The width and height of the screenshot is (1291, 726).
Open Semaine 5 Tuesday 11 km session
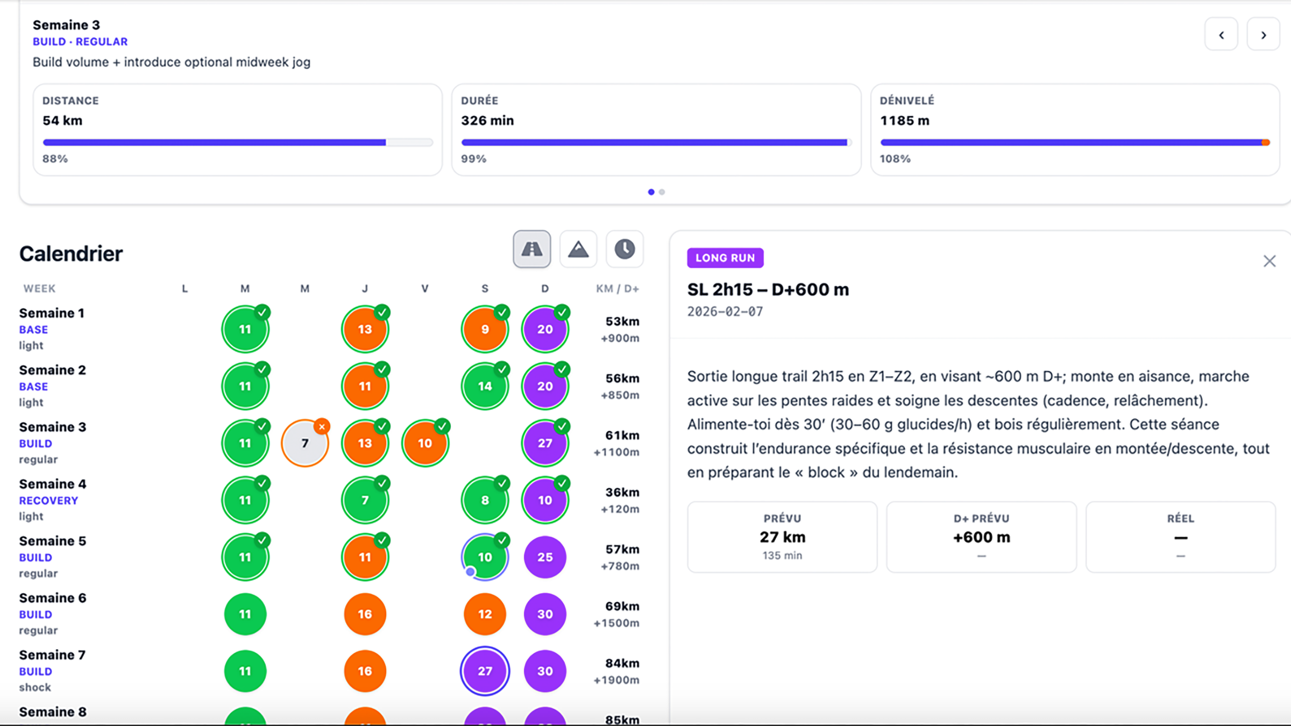(245, 557)
